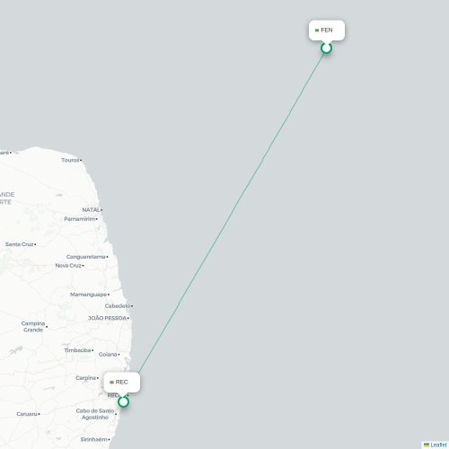The image size is (449, 449).
Task: Click the Sirinhaém town label
Action: pyautogui.click(x=93, y=439)
